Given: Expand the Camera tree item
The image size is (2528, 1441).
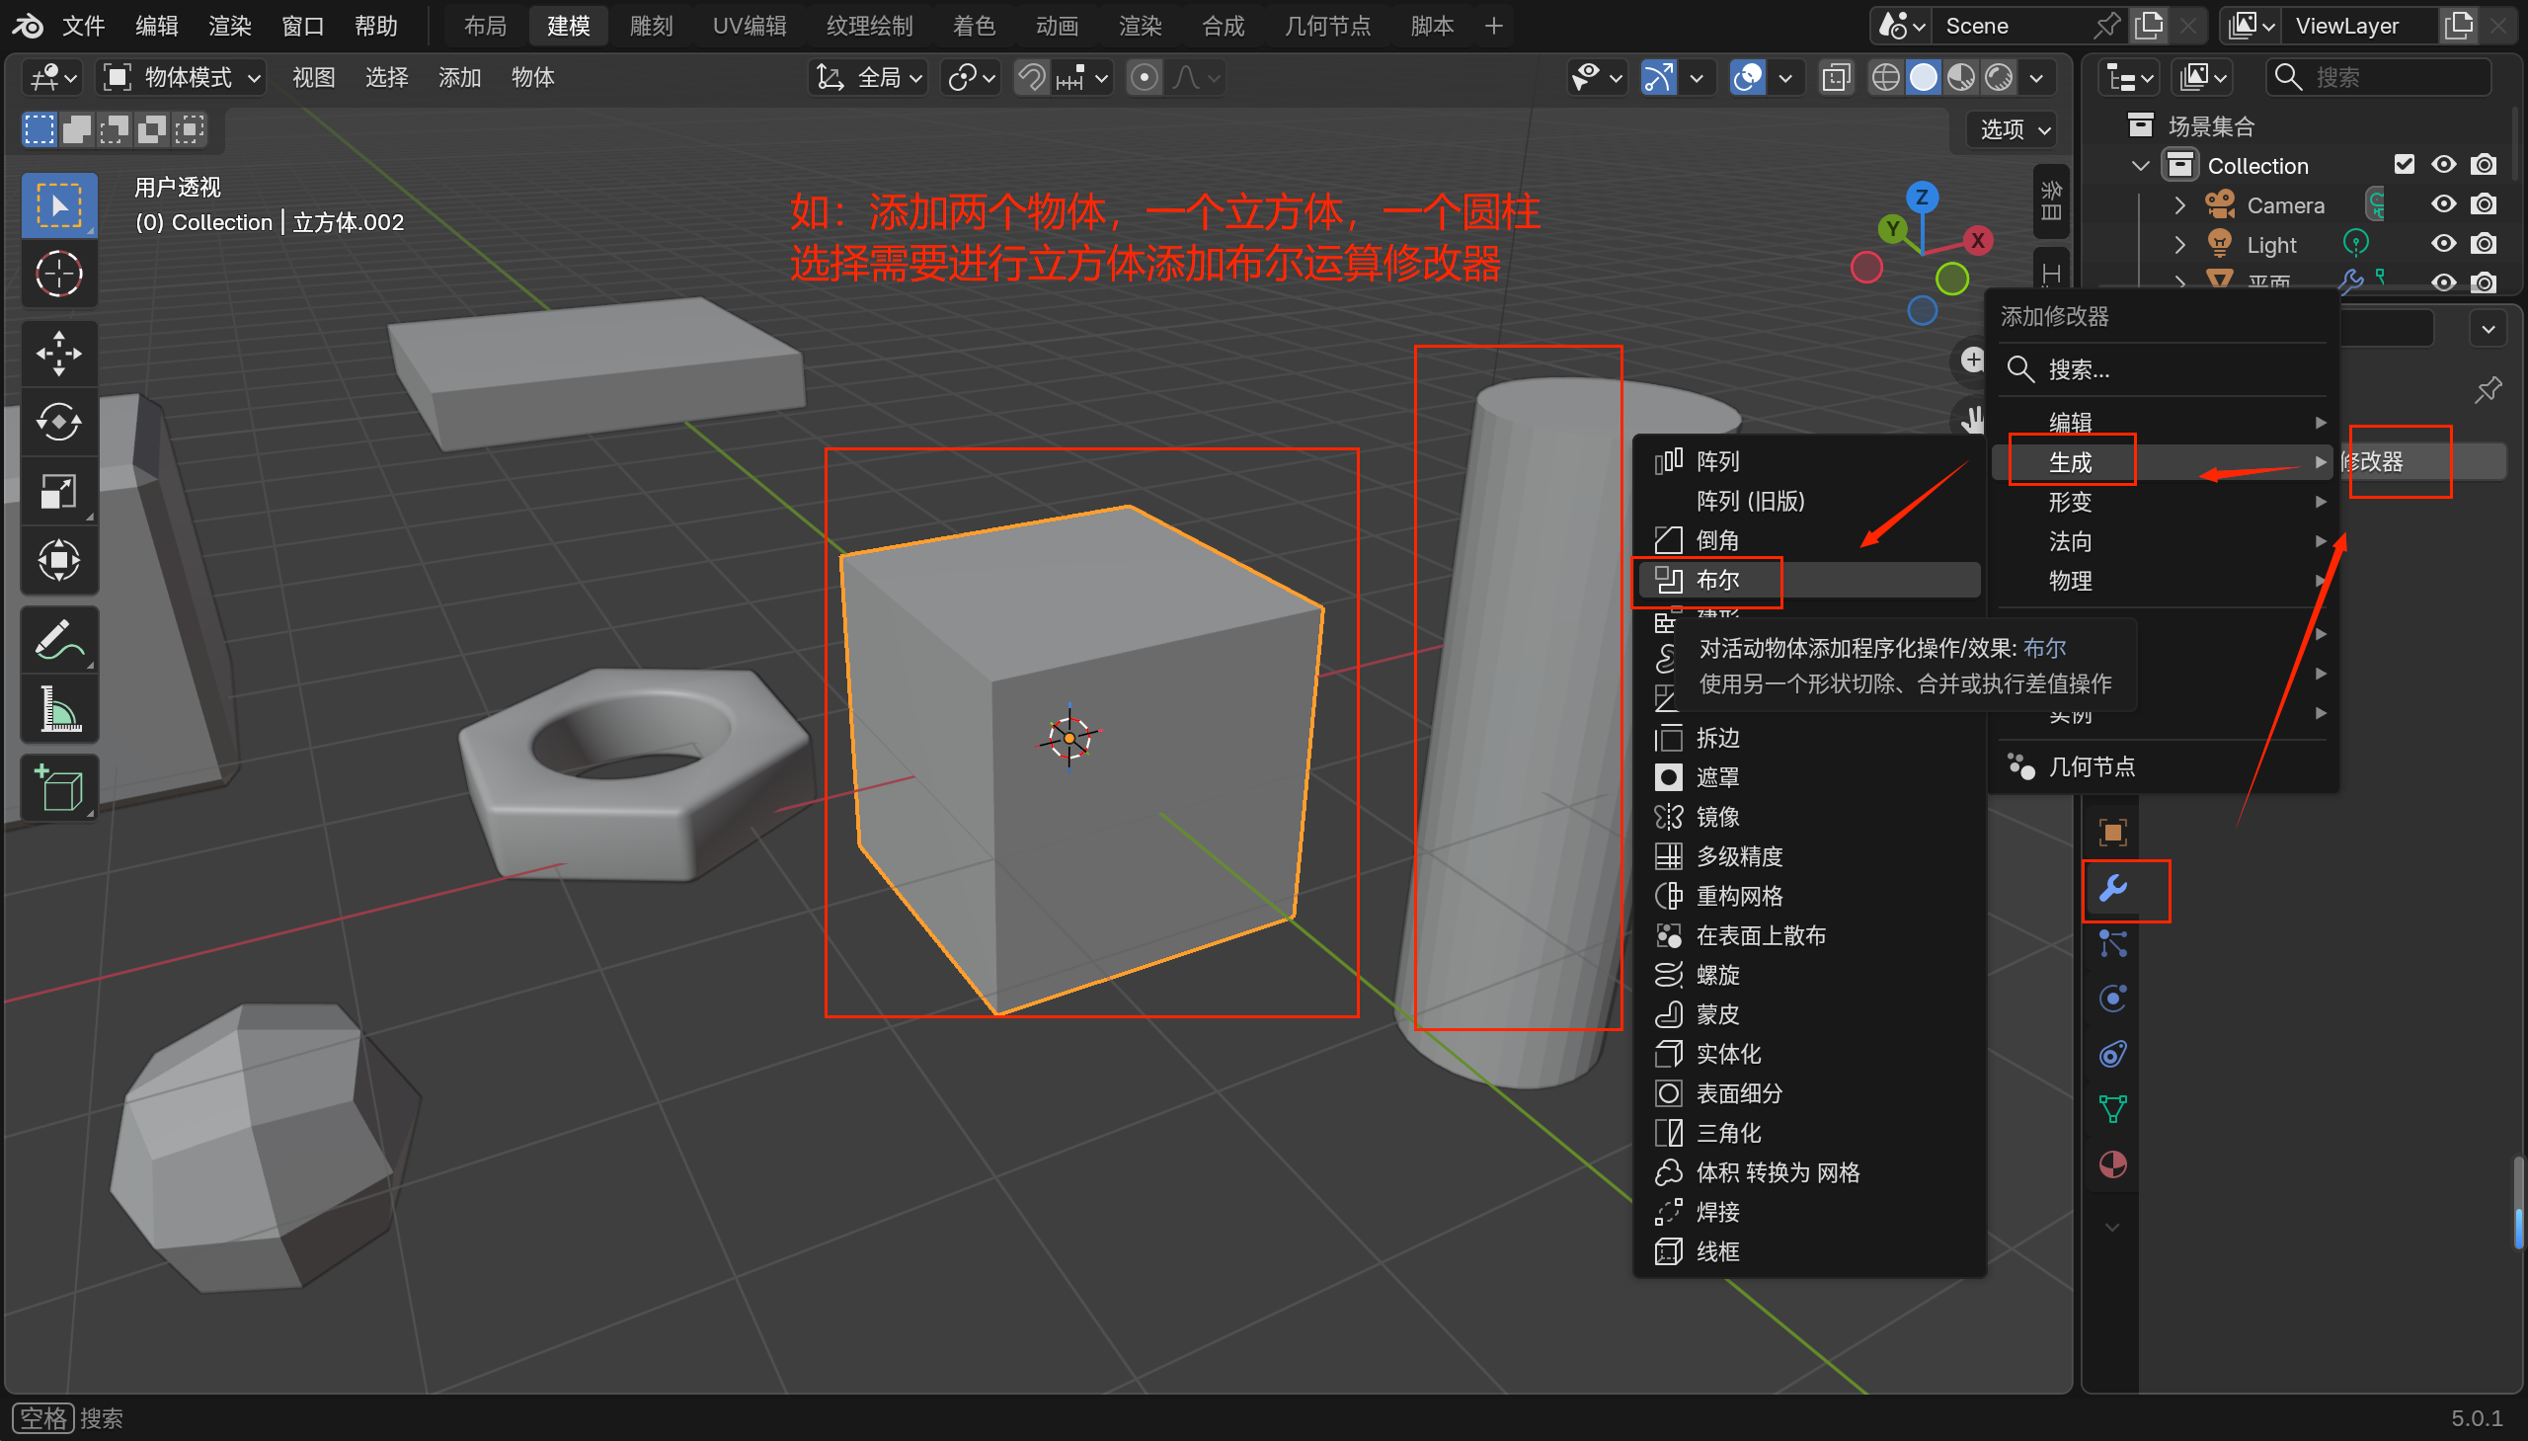Looking at the screenshot, I should click(2179, 204).
